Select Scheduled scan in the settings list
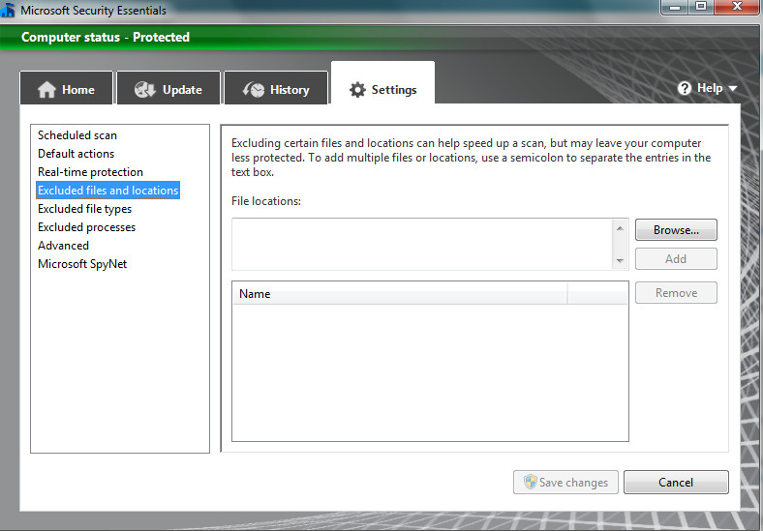 point(77,135)
